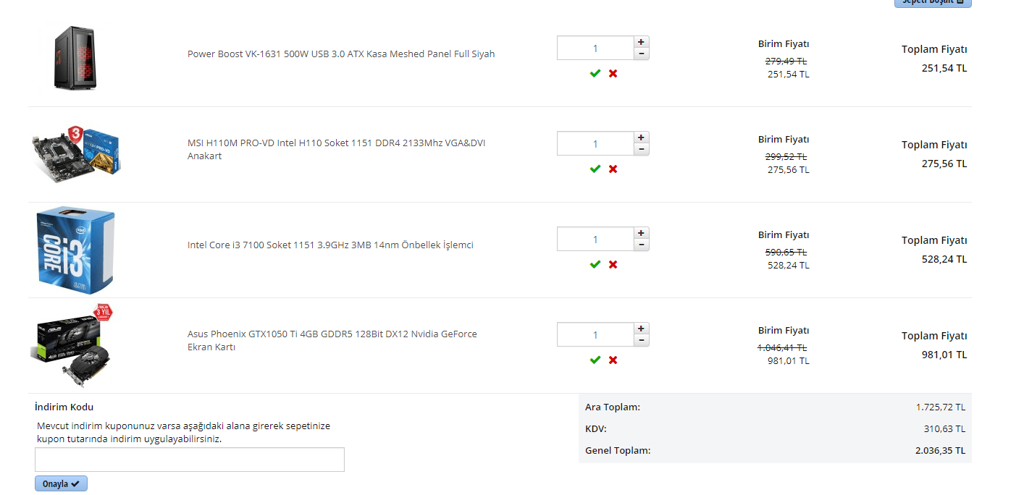This screenshot has height=495, width=1024.
Task: Decrease Intel Core i3 quantity with minus
Action: [x=641, y=245]
